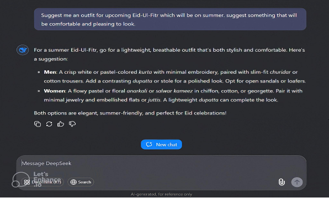Click the Women outfit bullet point
This screenshot has width=329, height=198.
[170, 95]
